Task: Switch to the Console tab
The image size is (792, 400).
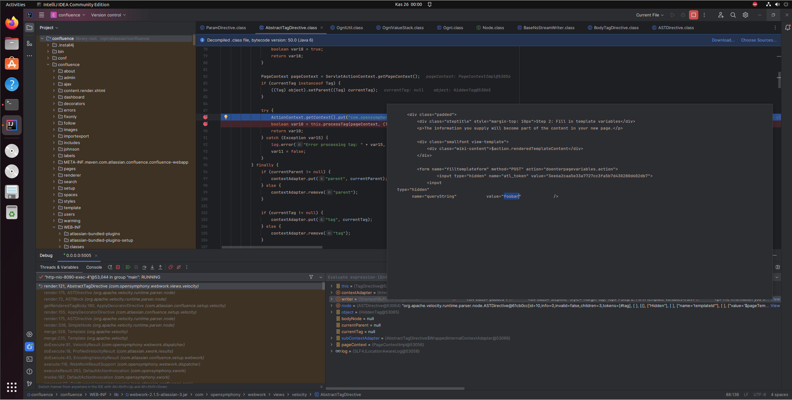Action: (94, 267)
